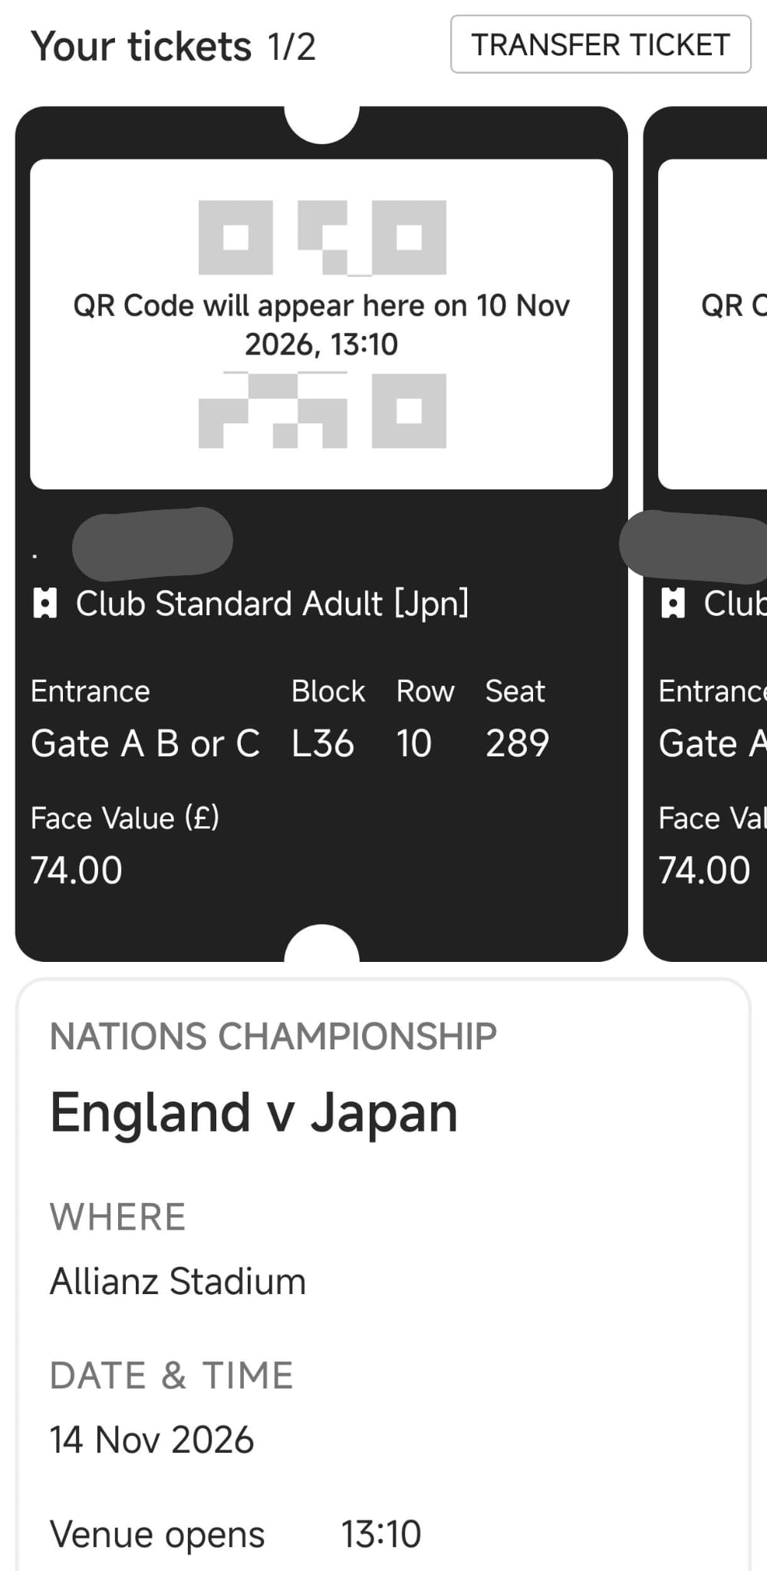This screenshot has height=1571, width=767.
Task: Open the England v Japan event title
Action: 254,1112
